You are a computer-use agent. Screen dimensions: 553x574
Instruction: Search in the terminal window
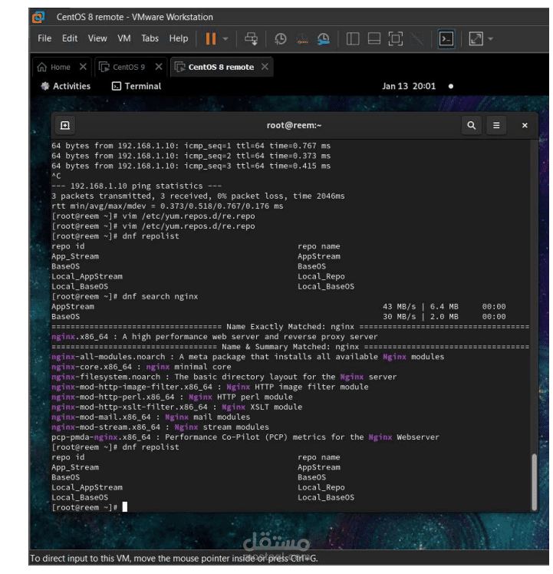click(x=472, y=126)
